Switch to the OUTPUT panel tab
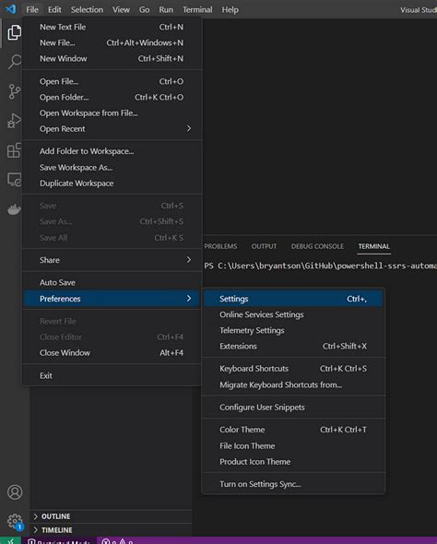The image size is (437, 544). pyautogui.click(x=264, y=246)
